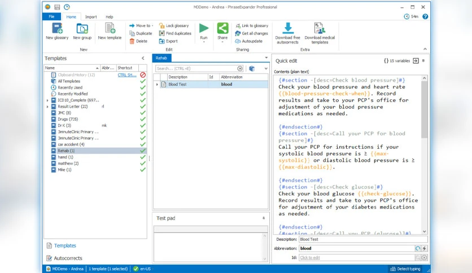Collapse the ribbon with the caret
472x273 pixels.
click(x=425, y=49)
